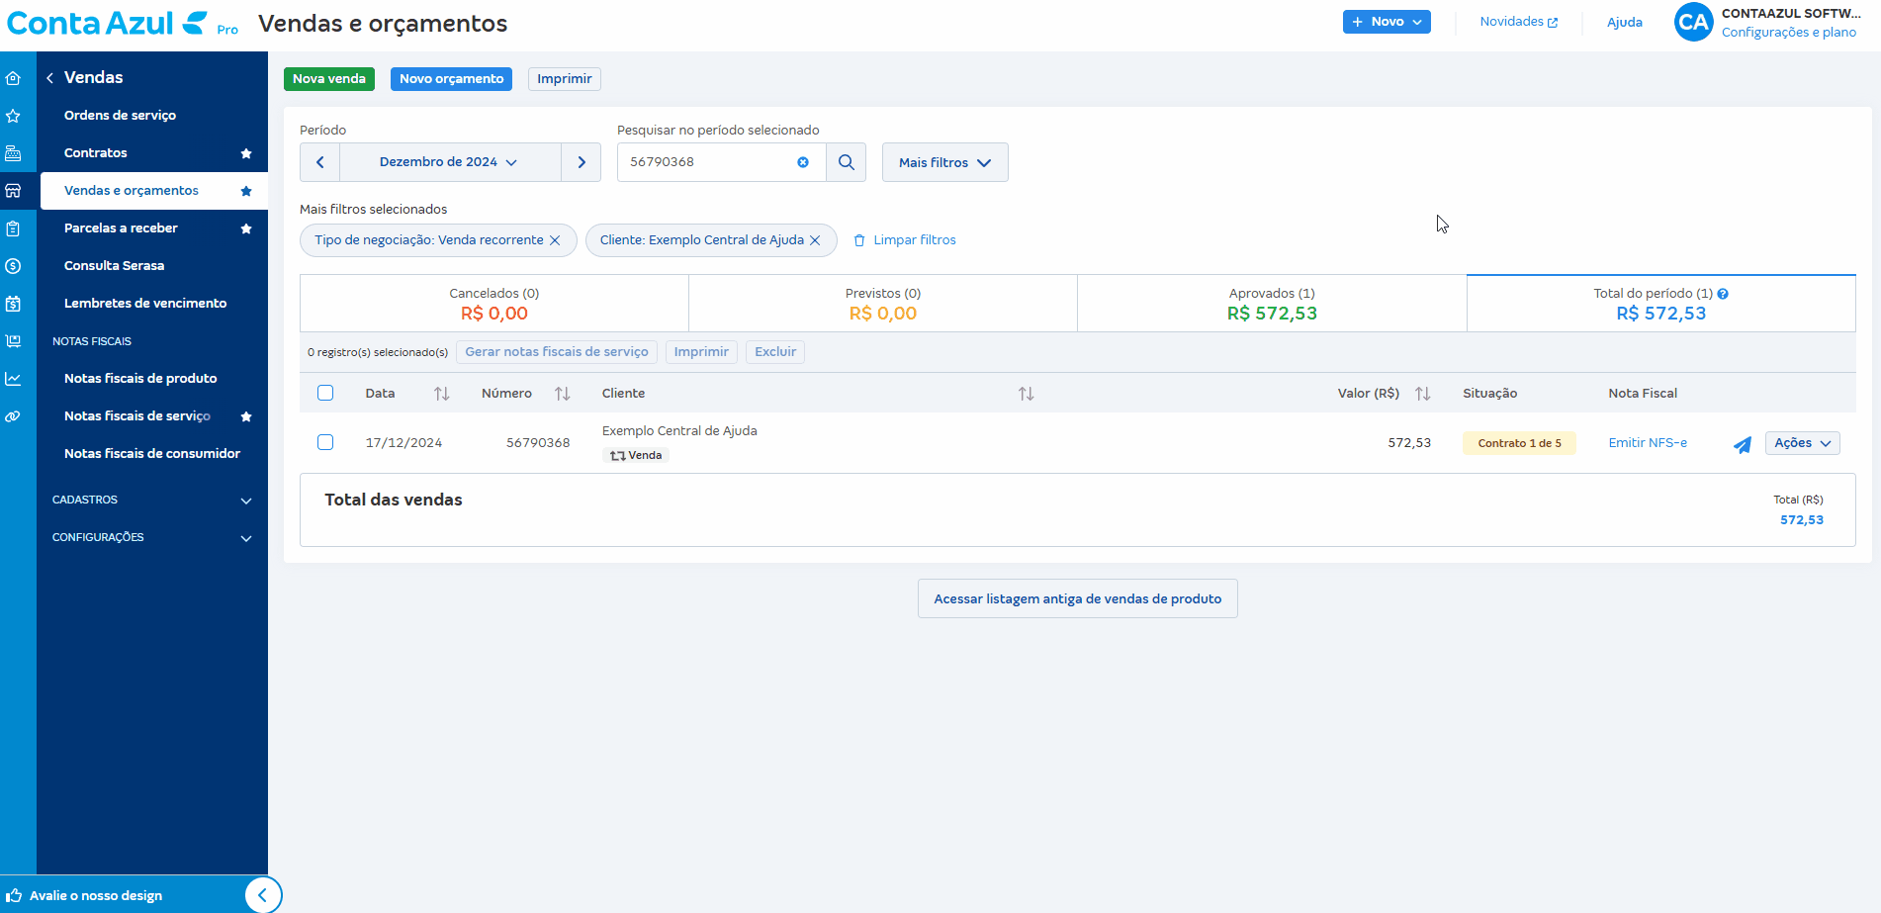Collapse the sidebar with the round chevron button

263,895
